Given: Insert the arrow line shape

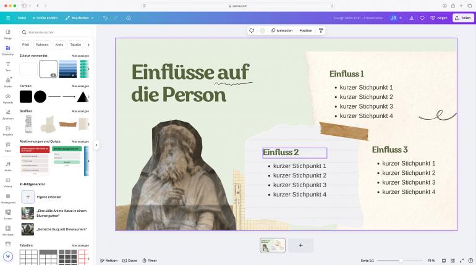Looking at the screenshot, I should (69, 97).
